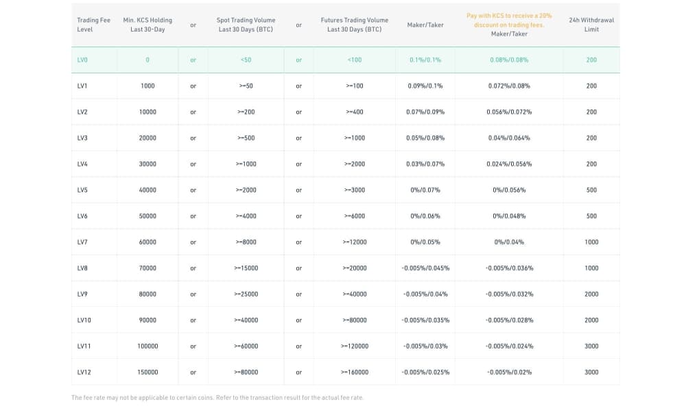Select the LV10 level label
Image resolution: width=686 pixels, height=411 pixels.
point(84,320)
